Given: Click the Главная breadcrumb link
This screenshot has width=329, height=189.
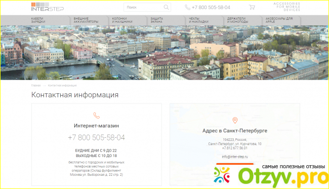Looking at the screenshot, I should (x=36, y=86).
